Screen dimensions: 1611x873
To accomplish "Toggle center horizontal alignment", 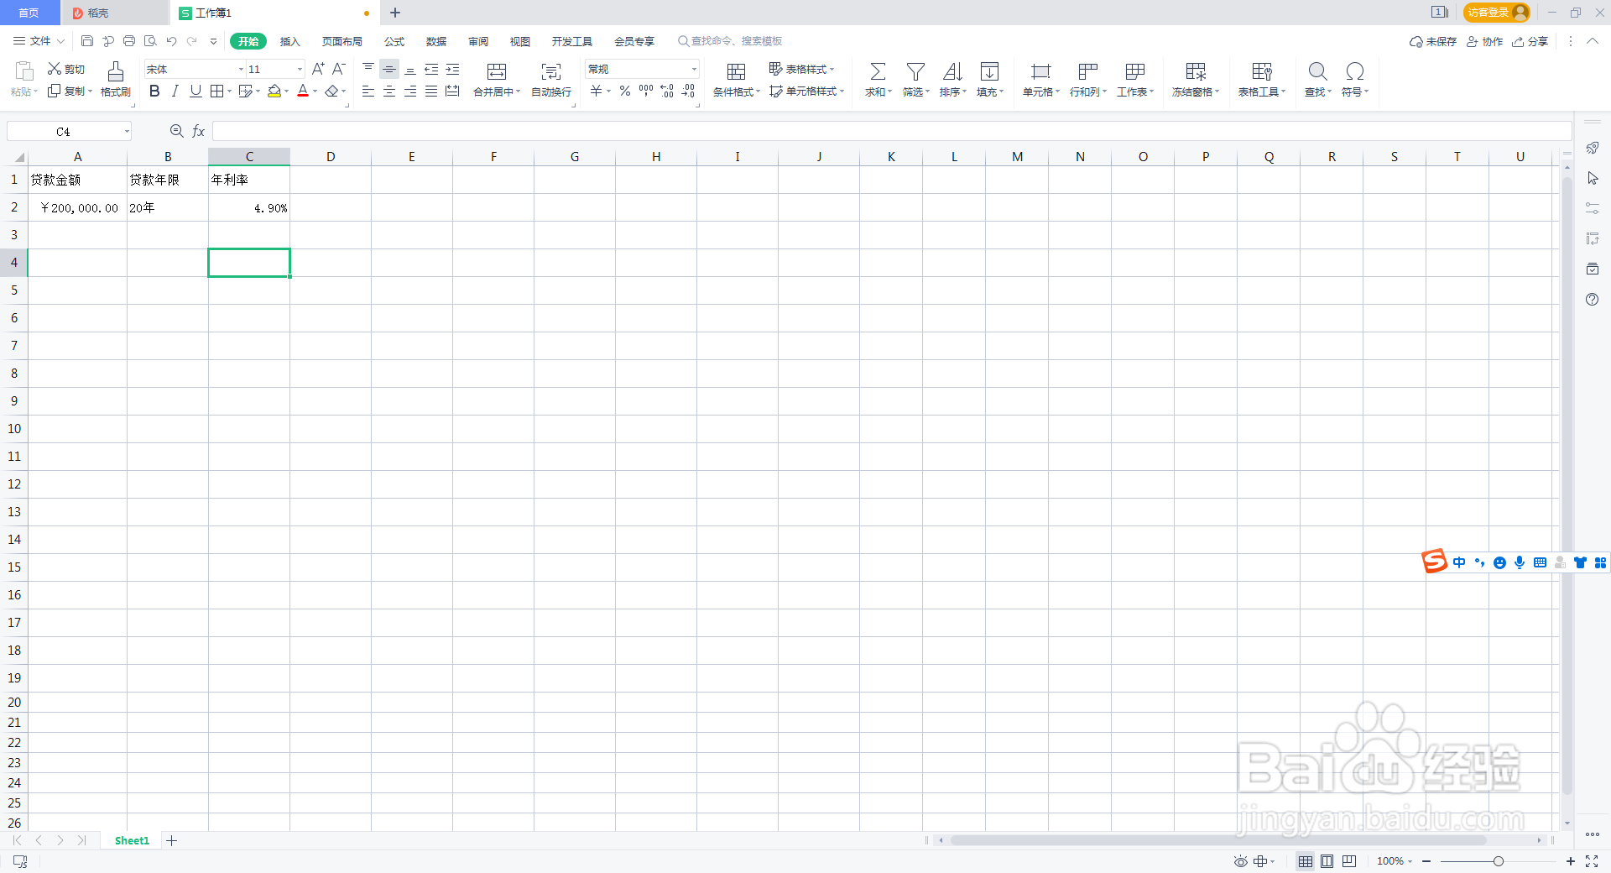I will (389, 91).
